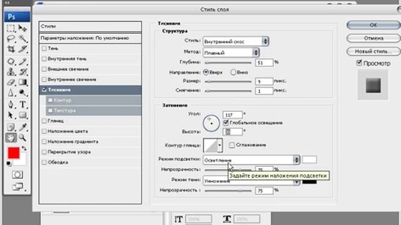Screen dimensions: 401x225
Task: Enable the Внешнее свечение checkbox
Action: [x=44, y=69]
